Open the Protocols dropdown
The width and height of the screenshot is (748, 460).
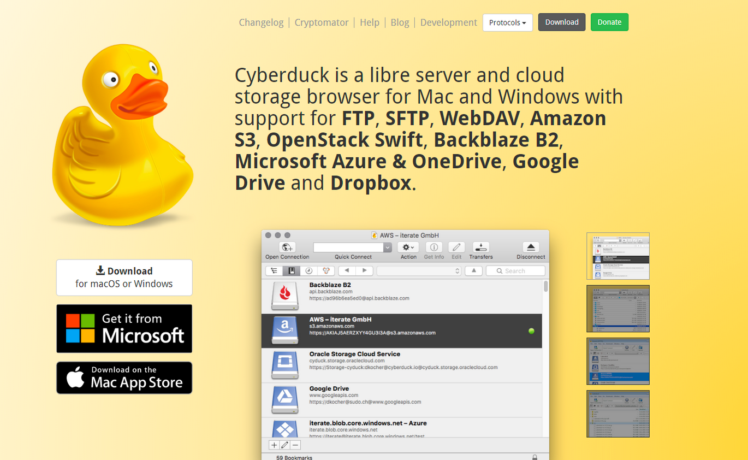(x=508, y=22)
